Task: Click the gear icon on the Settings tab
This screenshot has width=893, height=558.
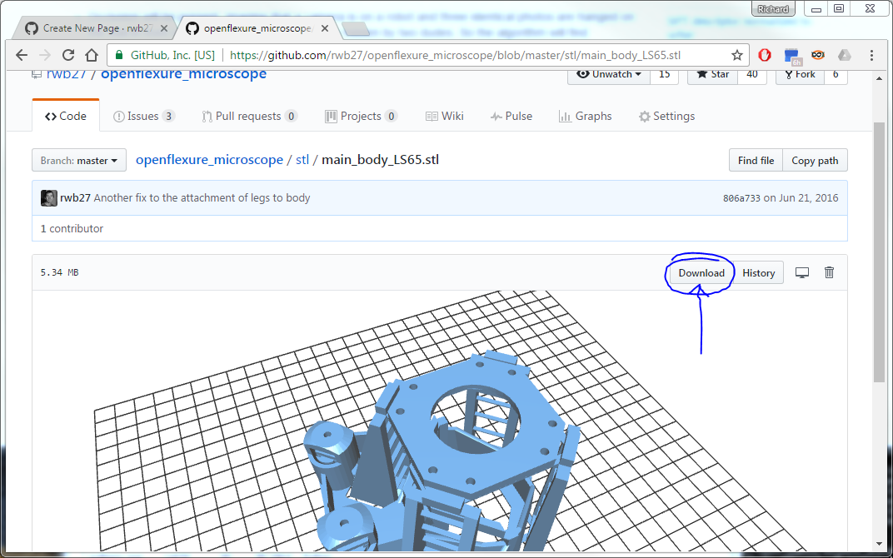Action: [x=643, y=116]
